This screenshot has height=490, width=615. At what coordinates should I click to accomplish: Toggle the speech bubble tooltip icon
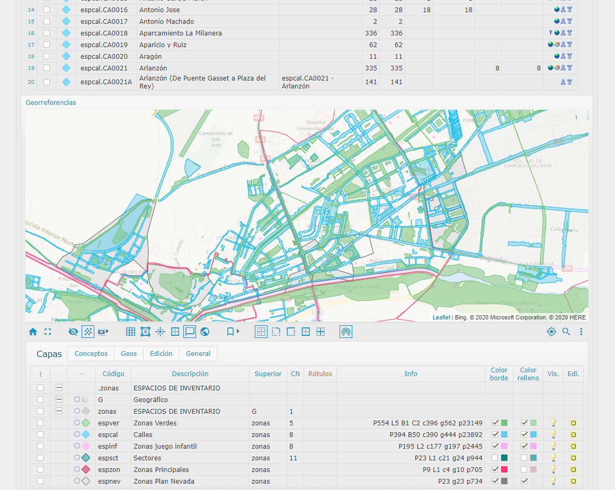190,332
